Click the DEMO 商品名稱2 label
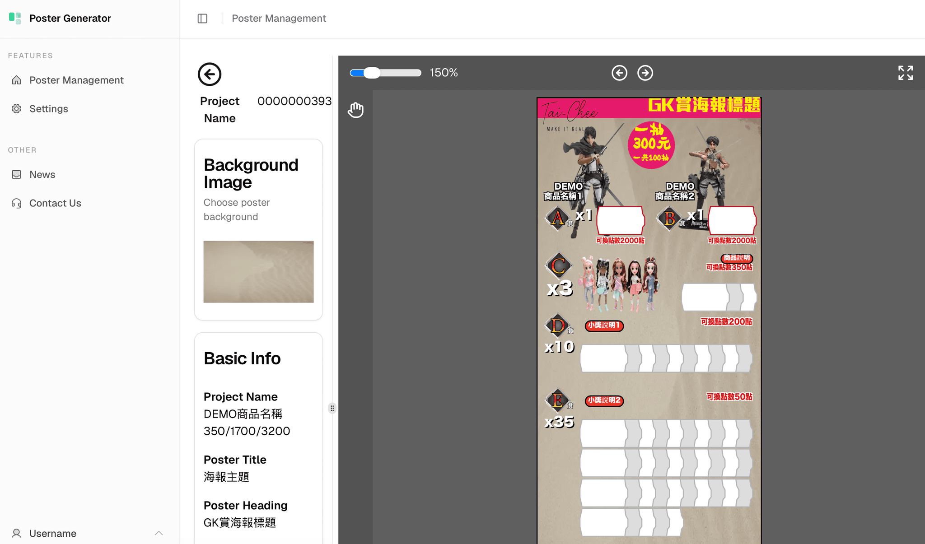The width and height of the screenshot is (925, 544). coord(675,191)
